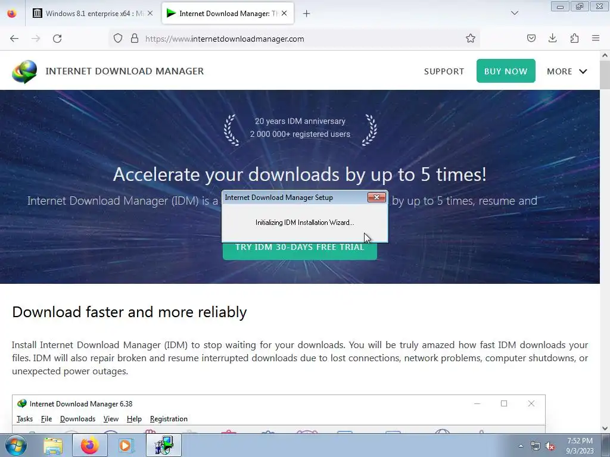
Task: Click the Firefox taskbar icon
Action: tap(89, 446)
